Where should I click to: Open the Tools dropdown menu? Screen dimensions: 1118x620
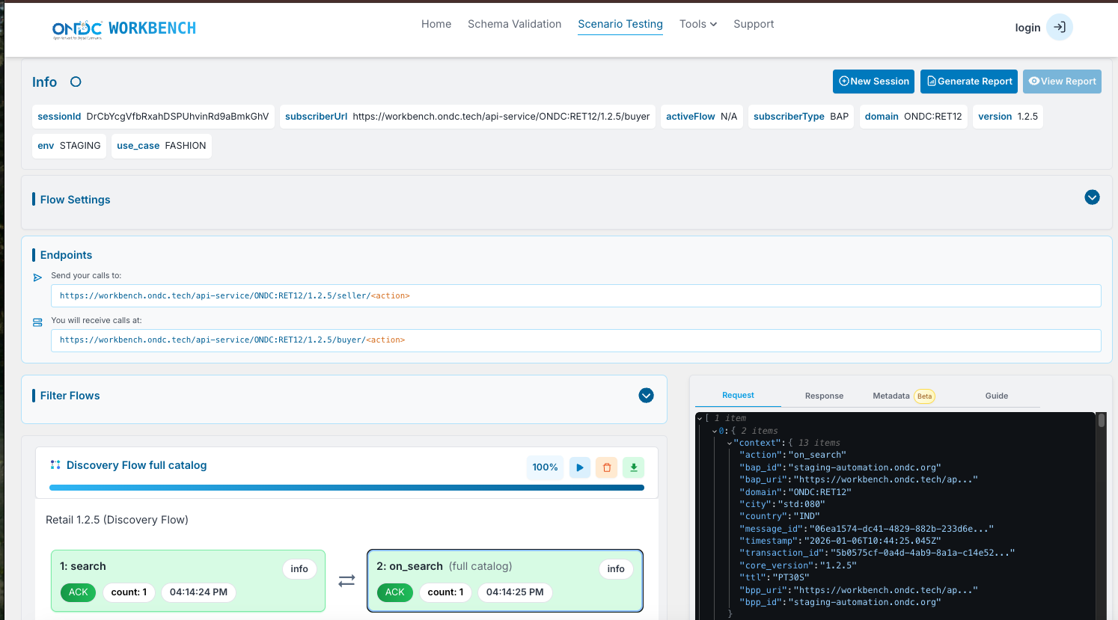click(x=698, y=24)
